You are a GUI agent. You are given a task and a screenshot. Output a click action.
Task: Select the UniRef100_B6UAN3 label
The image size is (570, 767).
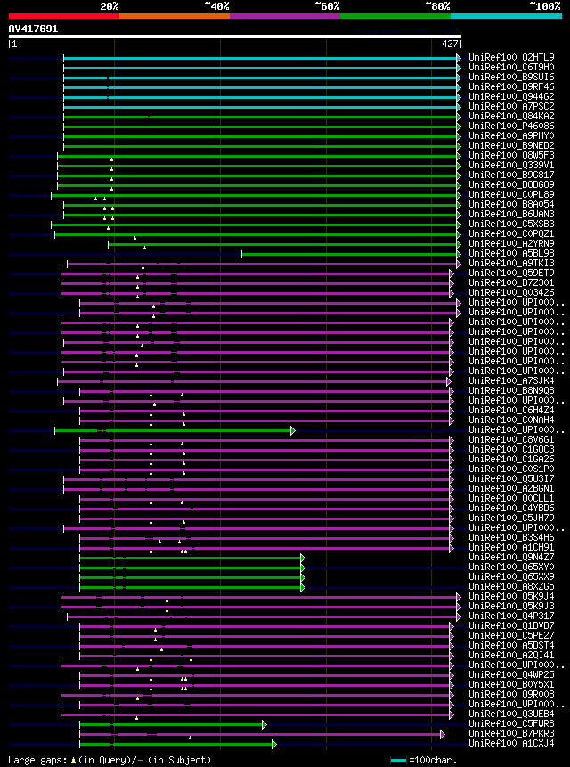511,215
